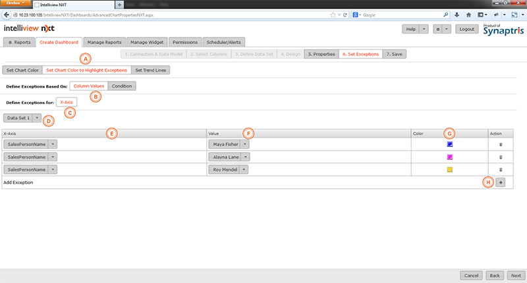Click the browser downloads arrow icon
The height and width of the screenshot is (283, 527).
click(x=457, y=14)
